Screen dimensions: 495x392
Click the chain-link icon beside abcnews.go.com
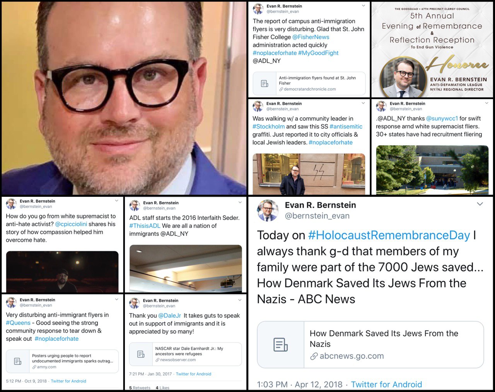click(314, 356)
